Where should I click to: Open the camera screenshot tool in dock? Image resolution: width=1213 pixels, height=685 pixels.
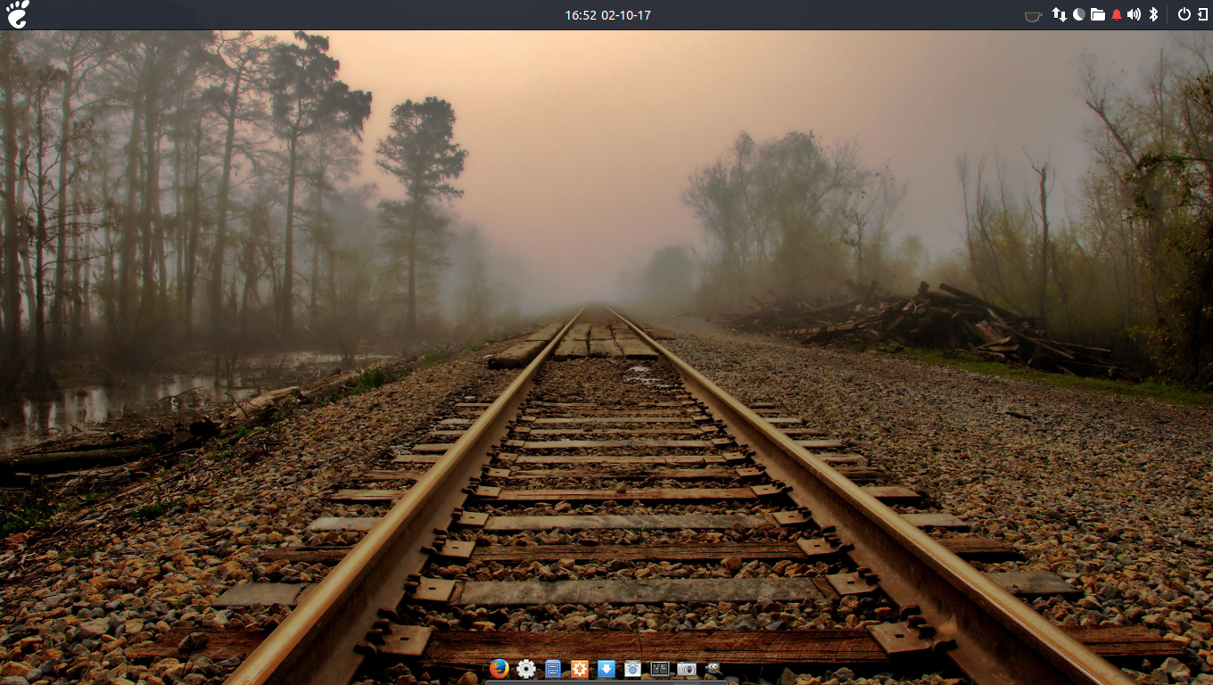686,668
